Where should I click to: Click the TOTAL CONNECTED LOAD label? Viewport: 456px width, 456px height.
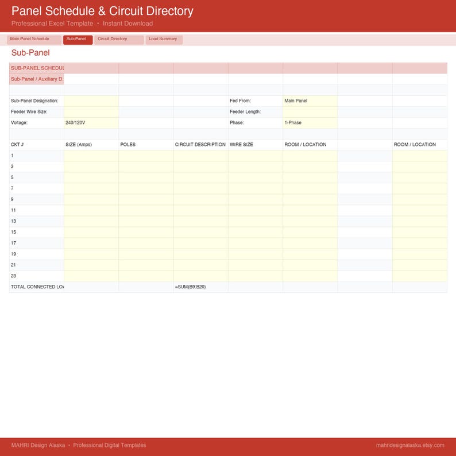click(x=37, y=287)
